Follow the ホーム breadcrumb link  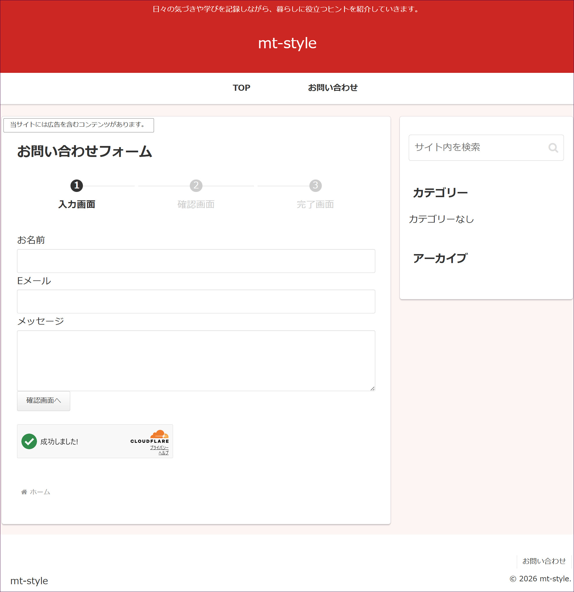40,492
